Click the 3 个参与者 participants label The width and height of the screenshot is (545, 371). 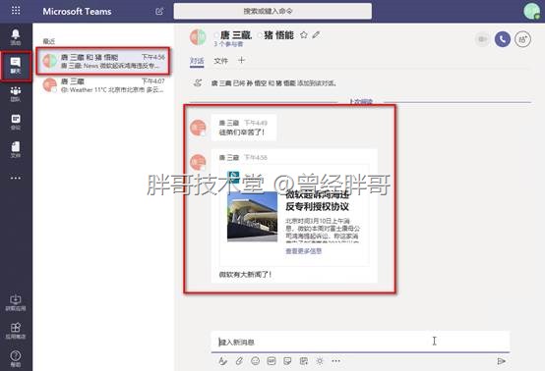(x=228, y=44)
